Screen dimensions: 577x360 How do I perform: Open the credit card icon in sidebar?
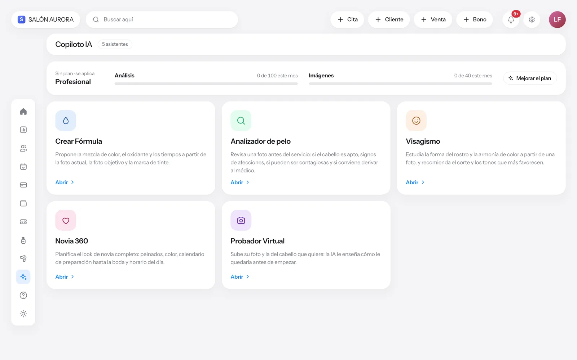(23, 185)
